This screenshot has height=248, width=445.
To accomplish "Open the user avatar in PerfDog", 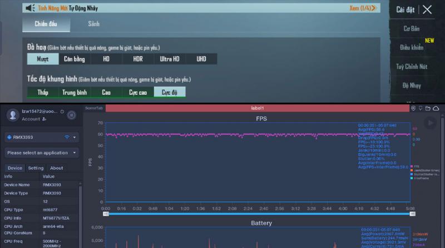I will click(13, 115).
